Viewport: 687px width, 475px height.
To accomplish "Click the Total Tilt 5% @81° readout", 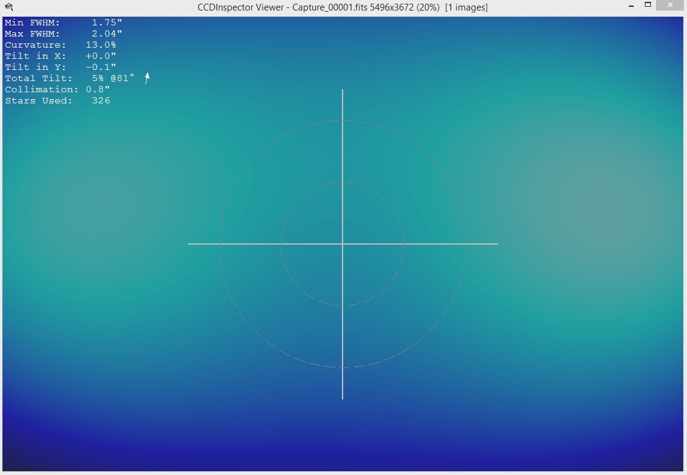I will coord(69,79).
